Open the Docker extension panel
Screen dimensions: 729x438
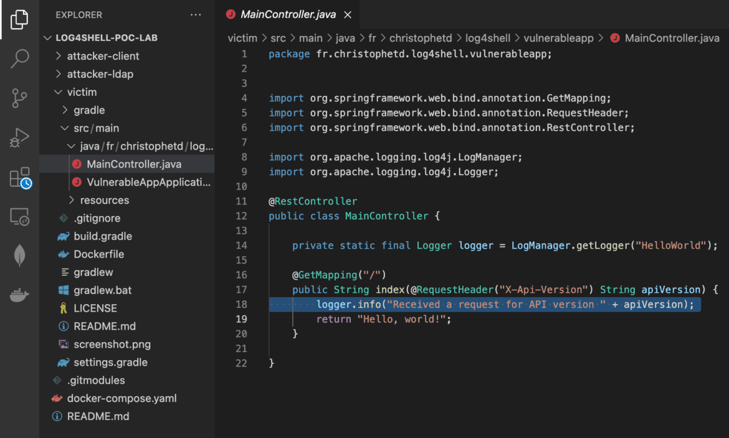click(19, 295)
